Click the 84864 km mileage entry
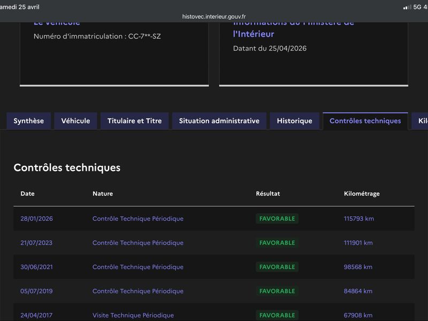Viewport: 428px width, 321px height. point(358,291)
